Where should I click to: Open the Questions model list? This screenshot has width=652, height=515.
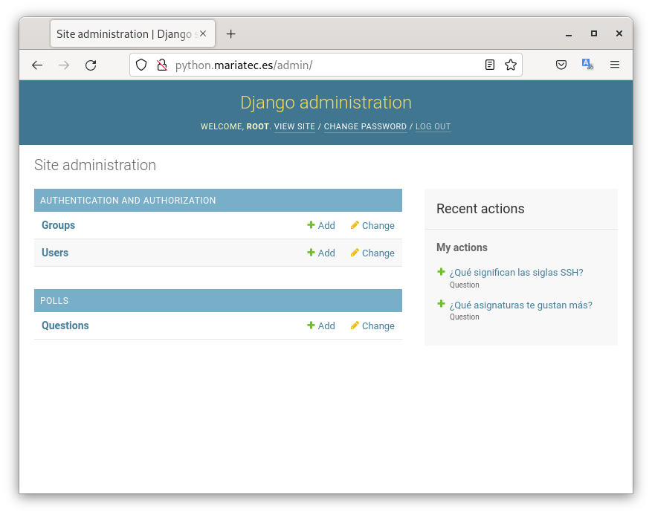pos(65,325)
